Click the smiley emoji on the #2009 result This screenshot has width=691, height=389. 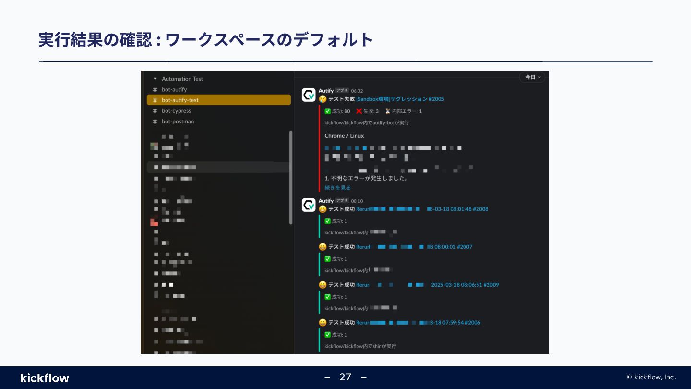click(322, 285)
